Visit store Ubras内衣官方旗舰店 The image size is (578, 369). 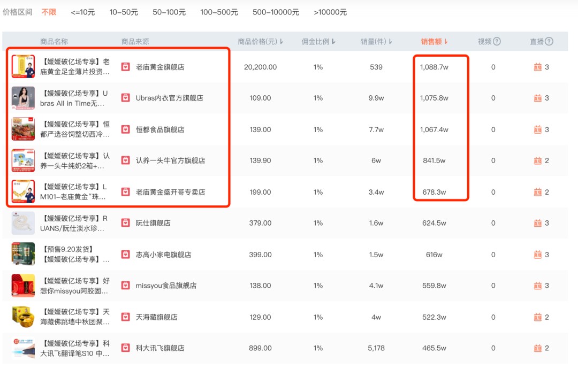pyautogui.click(x=169, y=98)
